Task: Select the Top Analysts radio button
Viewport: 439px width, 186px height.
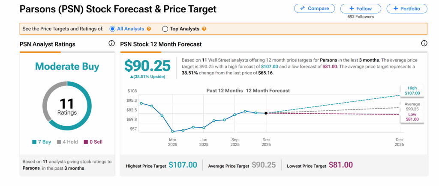Action: pyautogui.click(x=165, y=29)
